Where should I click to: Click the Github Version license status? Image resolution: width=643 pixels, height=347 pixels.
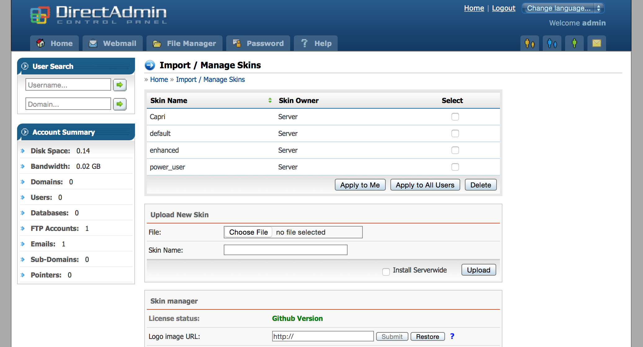click(297, 318)
